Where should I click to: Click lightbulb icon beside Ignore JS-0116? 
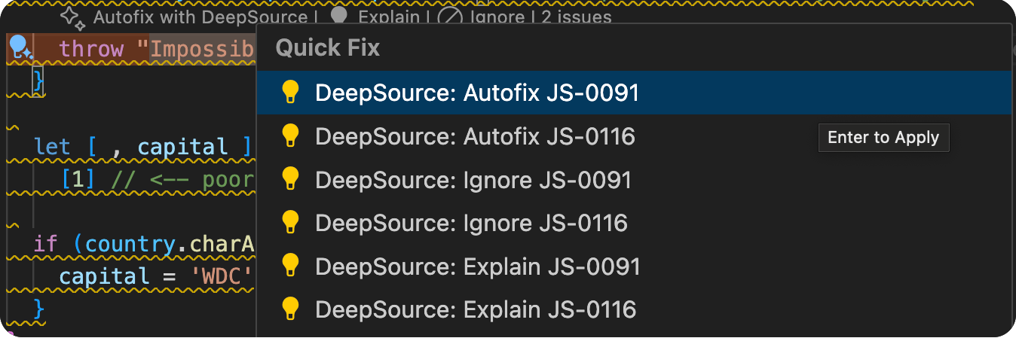click(x=290, y=222)
